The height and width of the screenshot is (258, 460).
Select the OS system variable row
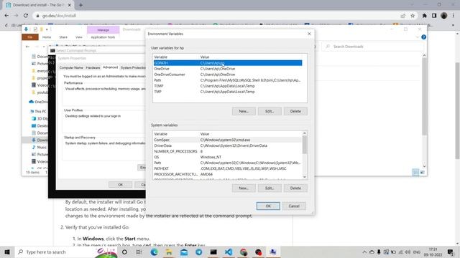227,157
